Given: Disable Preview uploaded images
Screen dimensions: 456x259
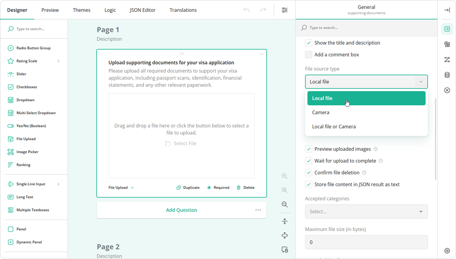Looking at the screenshot, I should [308, 149].
